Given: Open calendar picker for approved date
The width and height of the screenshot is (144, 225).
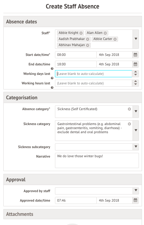Looking at the screenshot, I should [136, 200].
